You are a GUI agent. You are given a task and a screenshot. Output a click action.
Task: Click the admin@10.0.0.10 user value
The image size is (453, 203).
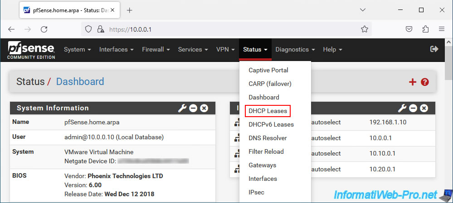114,137
